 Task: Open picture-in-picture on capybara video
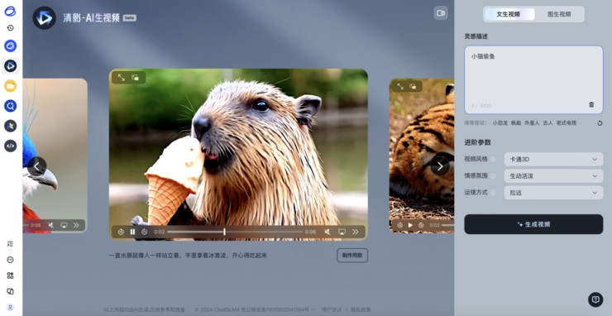click(135, 78)
